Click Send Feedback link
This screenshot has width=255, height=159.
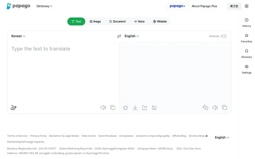click(x=108, y=136)
